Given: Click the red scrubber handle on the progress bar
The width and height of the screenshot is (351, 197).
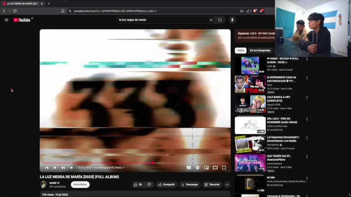Looking at the screenshot, I should tap(153, 163).
